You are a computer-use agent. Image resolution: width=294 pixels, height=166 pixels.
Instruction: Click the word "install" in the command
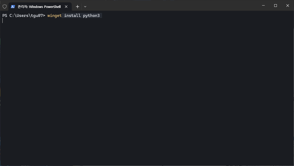point(72,16)
